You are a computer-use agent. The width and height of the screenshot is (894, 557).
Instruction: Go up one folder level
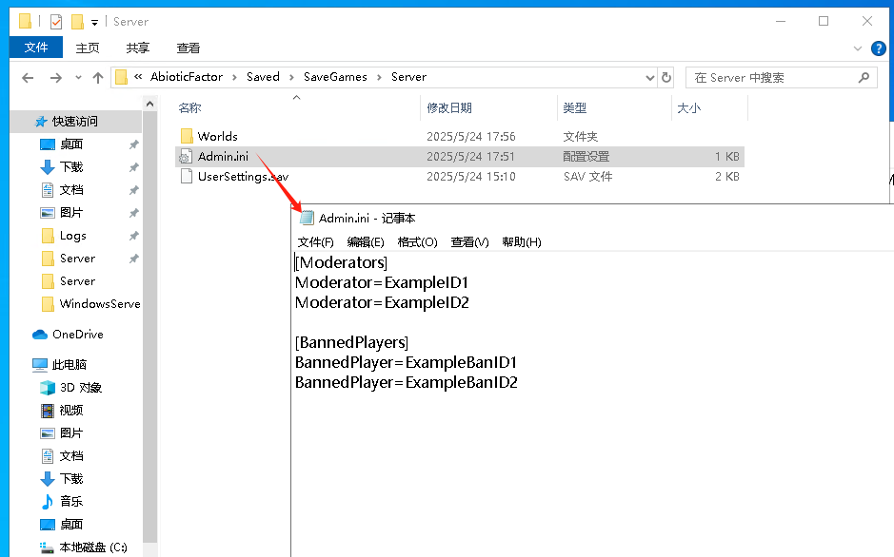coord(98,77)
